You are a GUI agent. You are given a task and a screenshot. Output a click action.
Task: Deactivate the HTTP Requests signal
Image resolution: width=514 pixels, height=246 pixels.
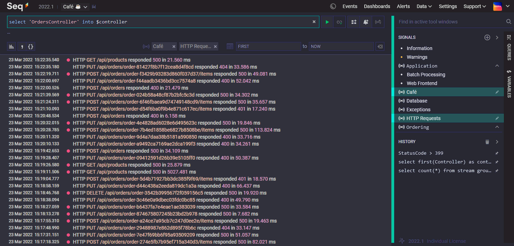pyautogui.click(x=423, y=118)
